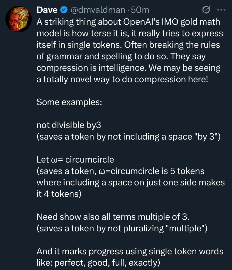Viewport: 232px width, 270px height.
Task: Click the 50m timestamp to open the post
Action: [x=140, y=10]
